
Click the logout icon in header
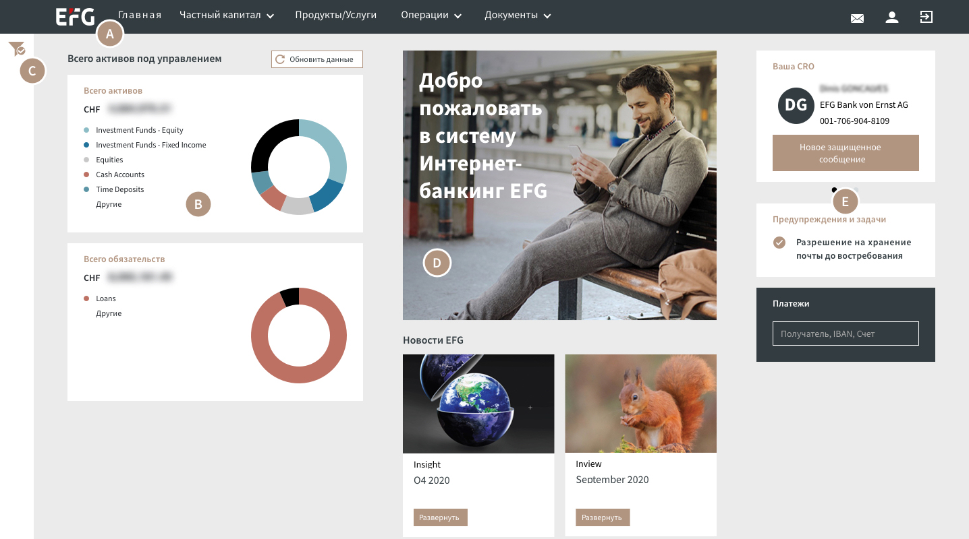click(x=926, y=17)
